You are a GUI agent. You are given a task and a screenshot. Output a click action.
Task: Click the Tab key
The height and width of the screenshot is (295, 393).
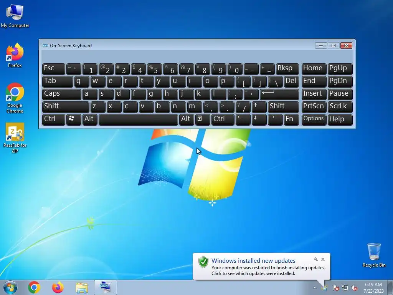click(58, 82)
